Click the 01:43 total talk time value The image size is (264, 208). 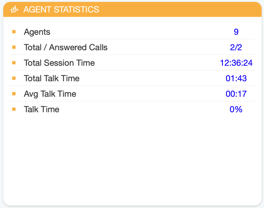tap(236, 78)
